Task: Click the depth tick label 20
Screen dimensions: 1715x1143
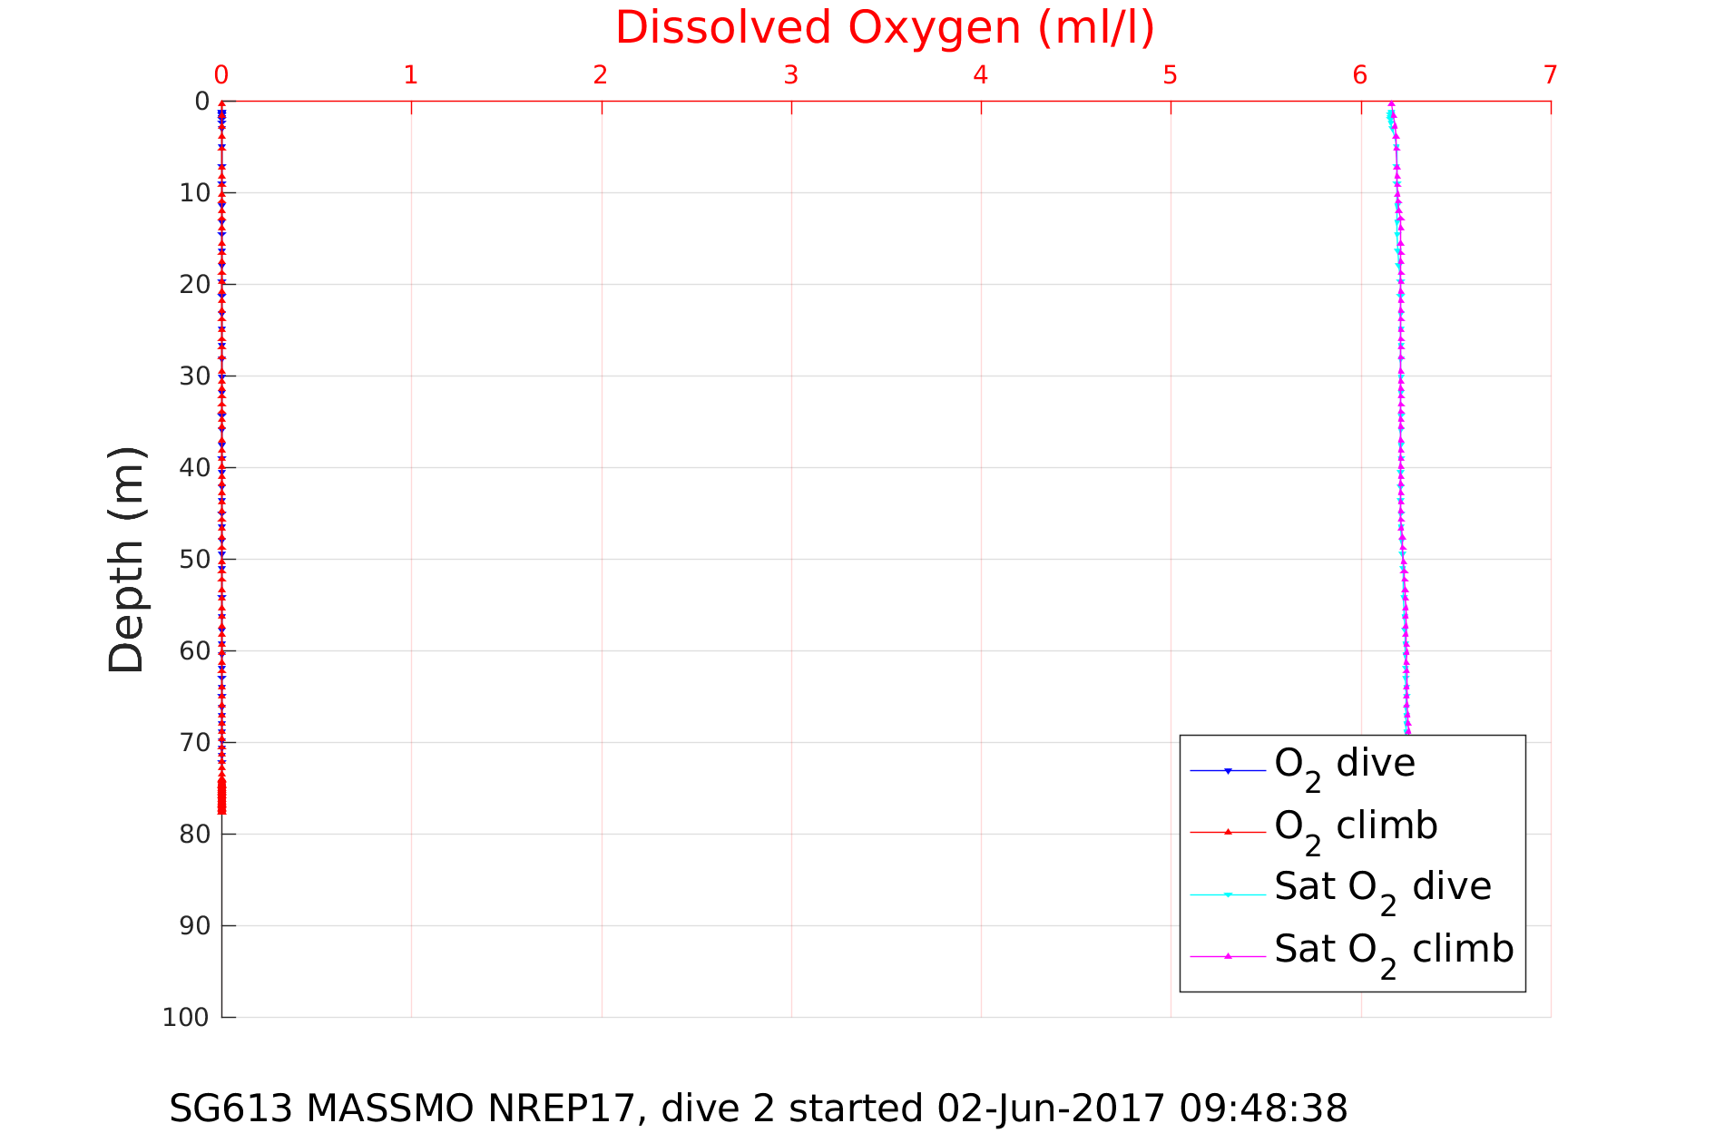Action: 194,284
